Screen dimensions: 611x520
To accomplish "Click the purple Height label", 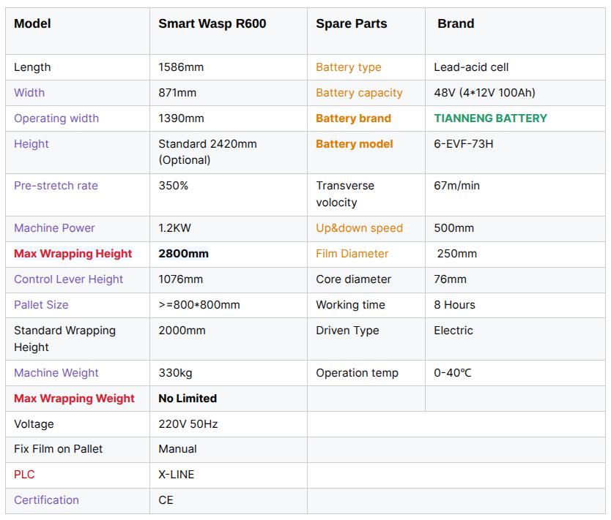I will coord(32,144).
